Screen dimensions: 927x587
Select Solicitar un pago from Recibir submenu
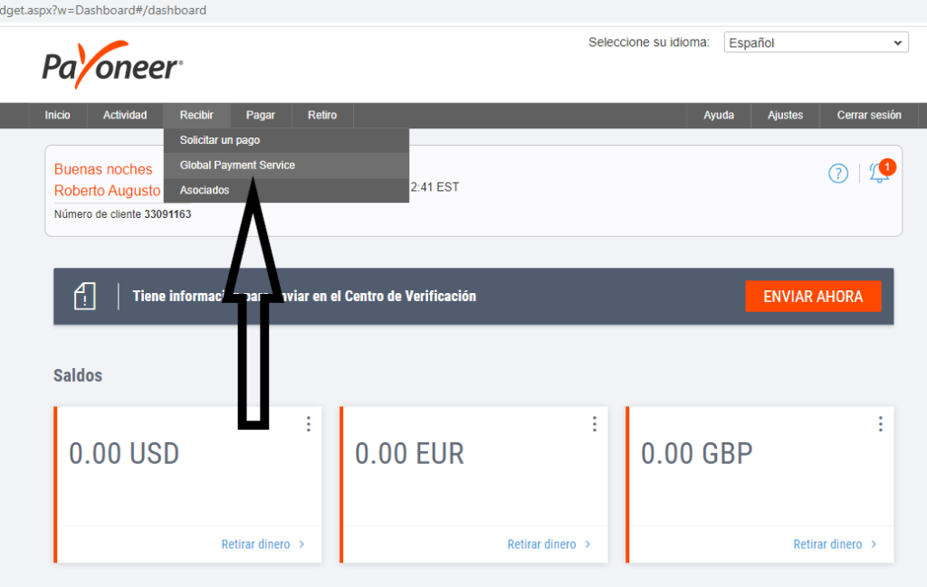[286, 140]
